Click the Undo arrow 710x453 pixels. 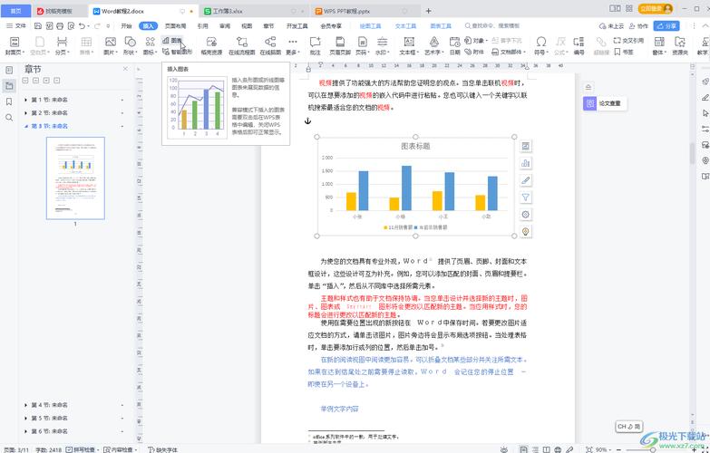tap(82, 26)
